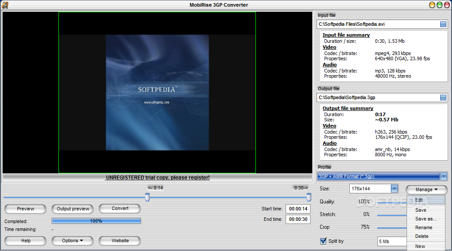Click the Input file summary heading
Image resolution: width=452 pixels, height=251 pixels.
(x=346, y=35)
